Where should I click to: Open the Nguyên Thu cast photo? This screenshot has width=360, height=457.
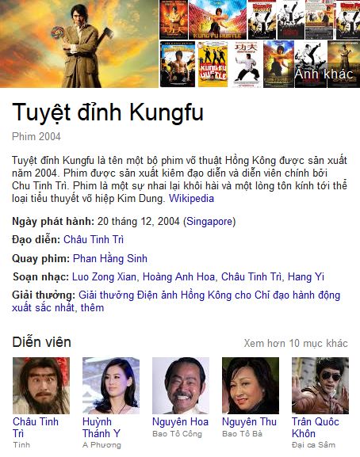[251, 386]
